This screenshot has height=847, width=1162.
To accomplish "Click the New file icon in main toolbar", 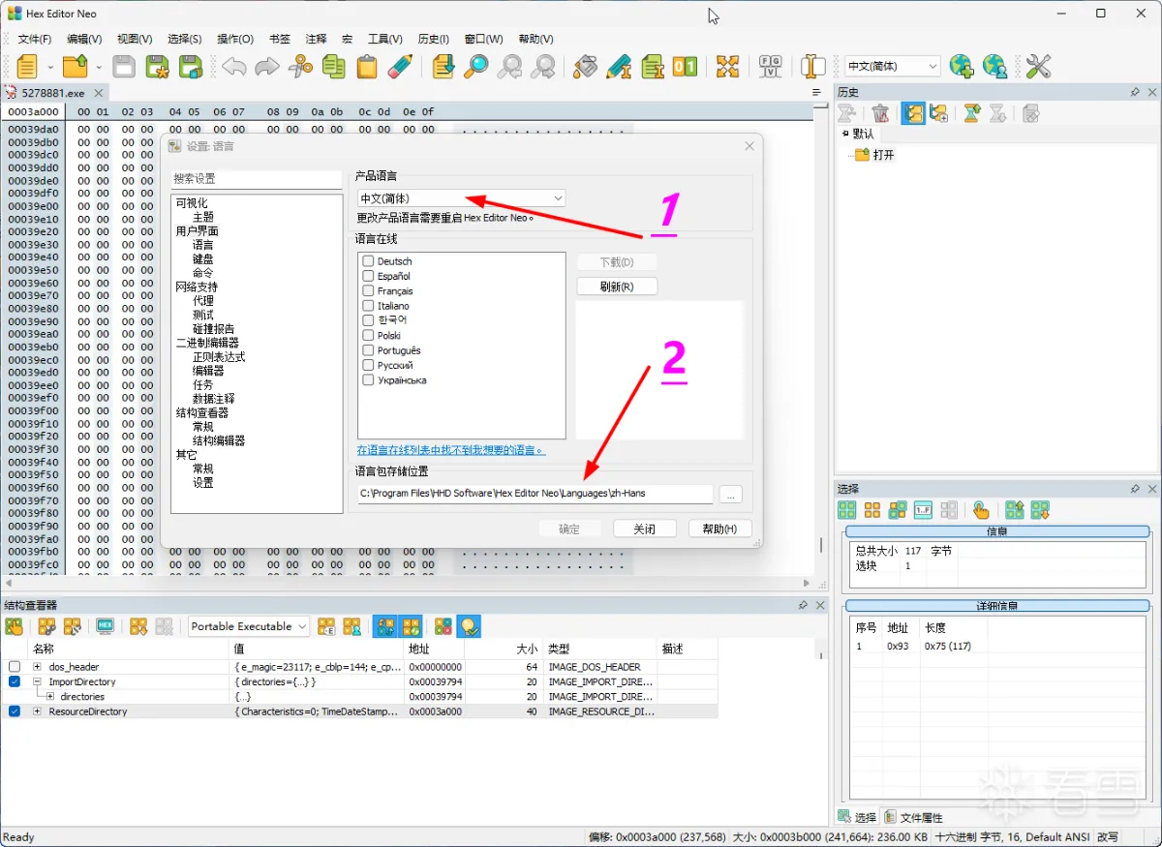I will [27, 66].
